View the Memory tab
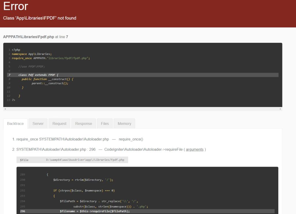This screenshot has height=214, width=296. 124,123
